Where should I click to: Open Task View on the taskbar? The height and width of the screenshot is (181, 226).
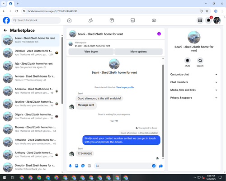13,177
